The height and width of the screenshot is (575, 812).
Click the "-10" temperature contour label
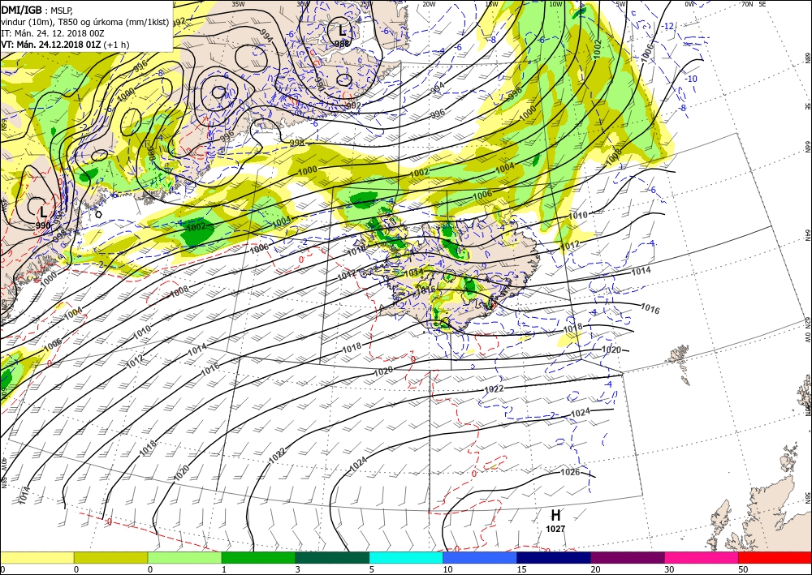click(x=691, y=79)
